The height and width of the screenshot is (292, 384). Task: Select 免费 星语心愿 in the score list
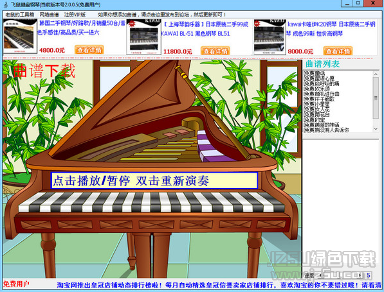click(x=319, y=78)
